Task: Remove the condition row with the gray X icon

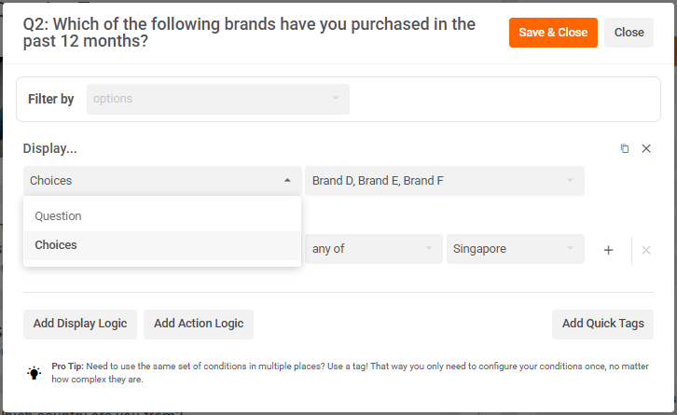Action: (x=646, y=250)
